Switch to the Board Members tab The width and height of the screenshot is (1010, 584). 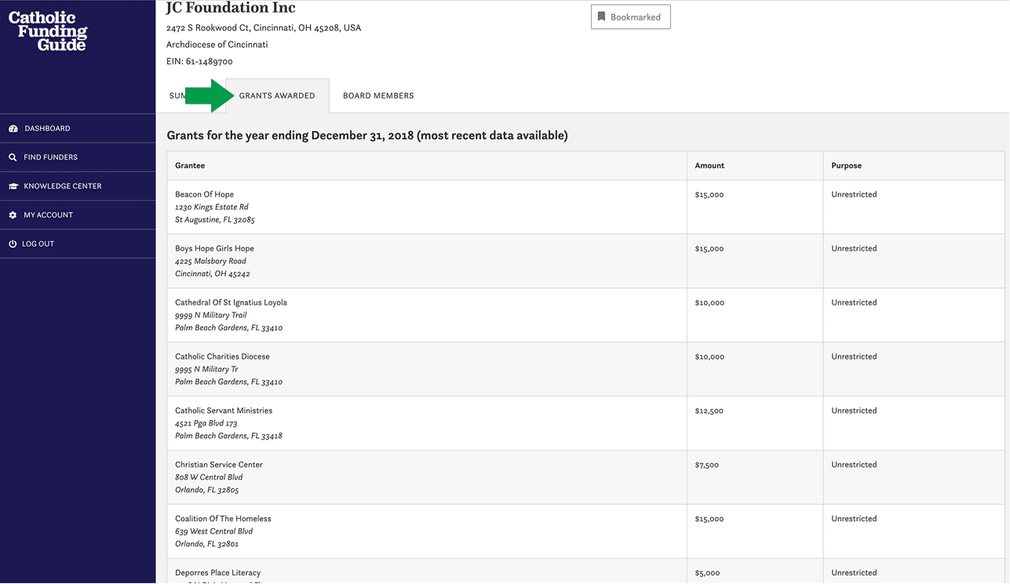[378, 96]
